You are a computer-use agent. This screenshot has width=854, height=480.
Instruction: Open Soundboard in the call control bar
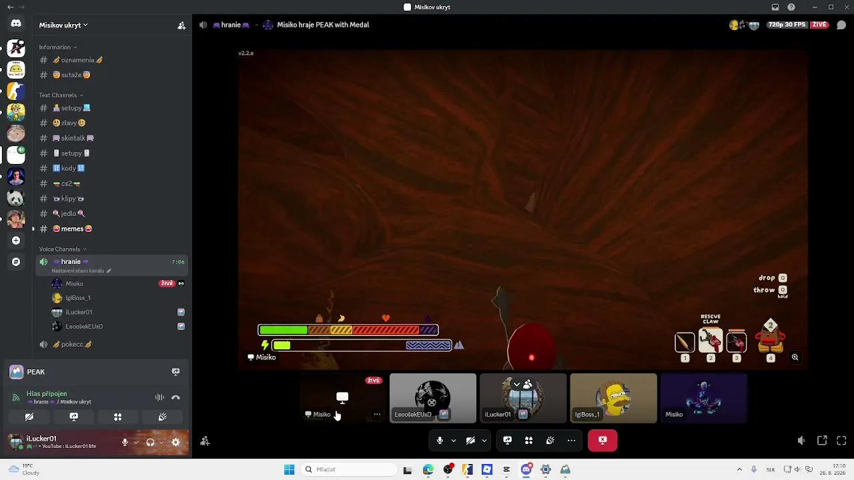click(550, 440)
